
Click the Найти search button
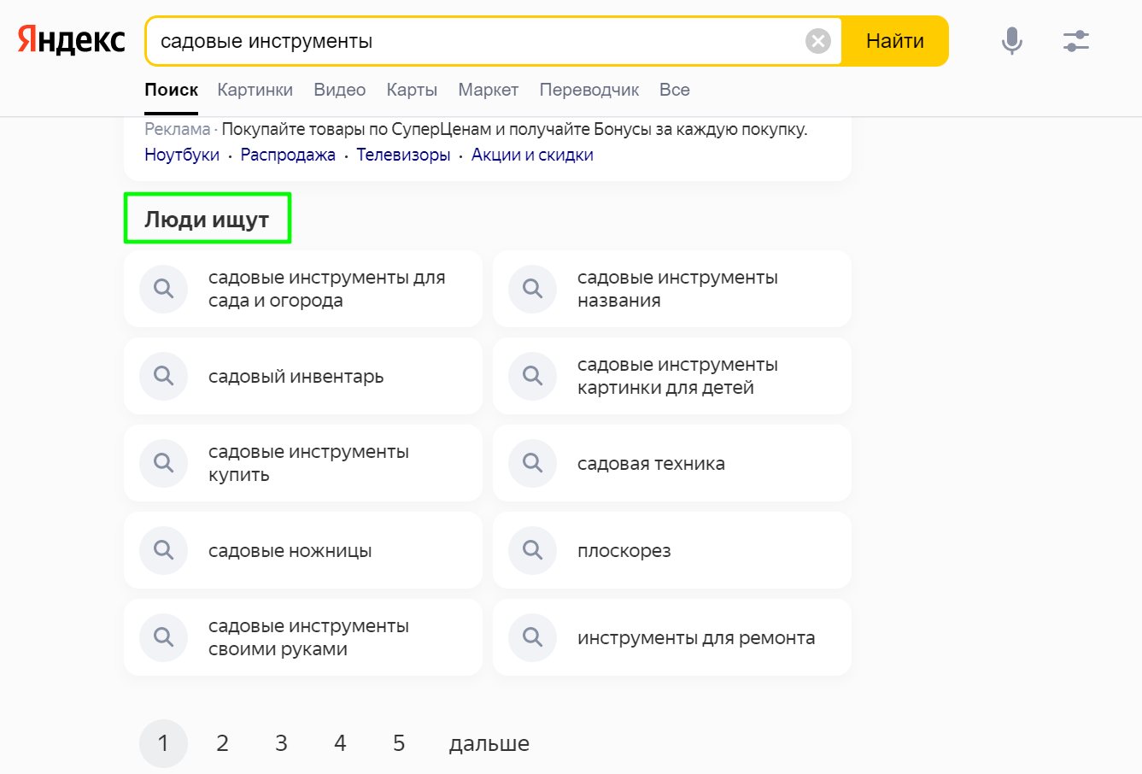click(x=895, y=41)
